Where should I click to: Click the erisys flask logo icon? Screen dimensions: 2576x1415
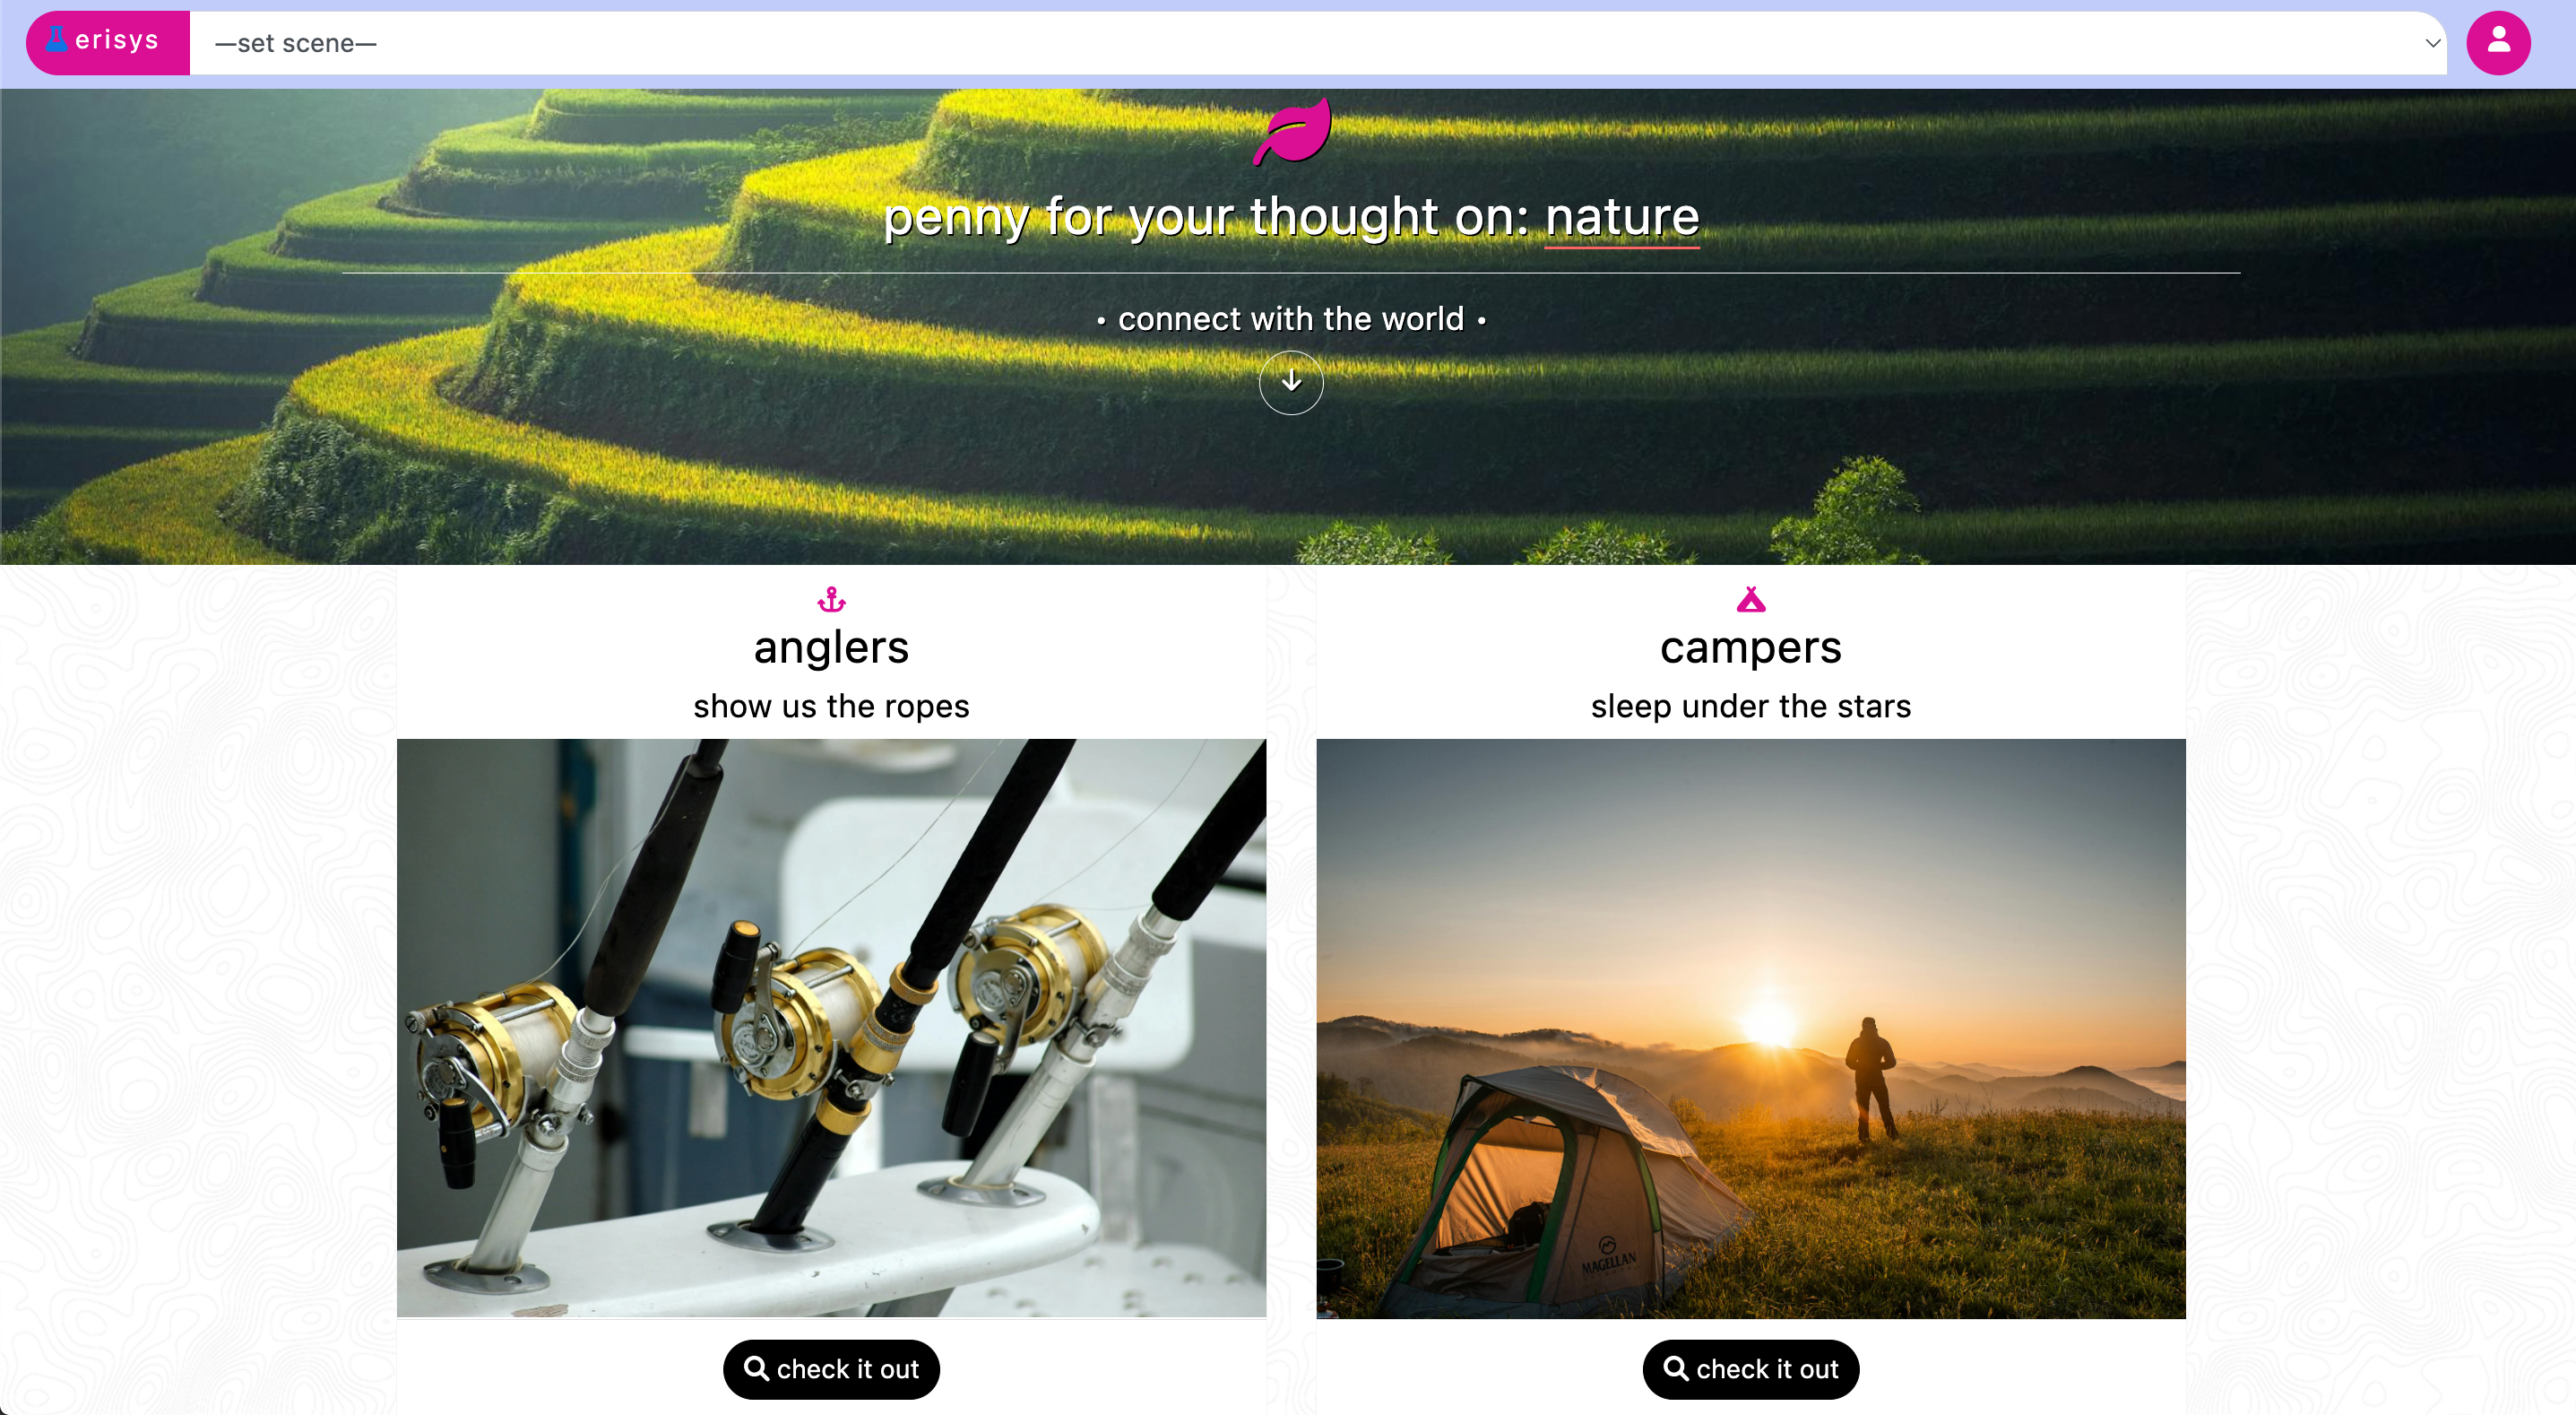[x=57, y=40]
